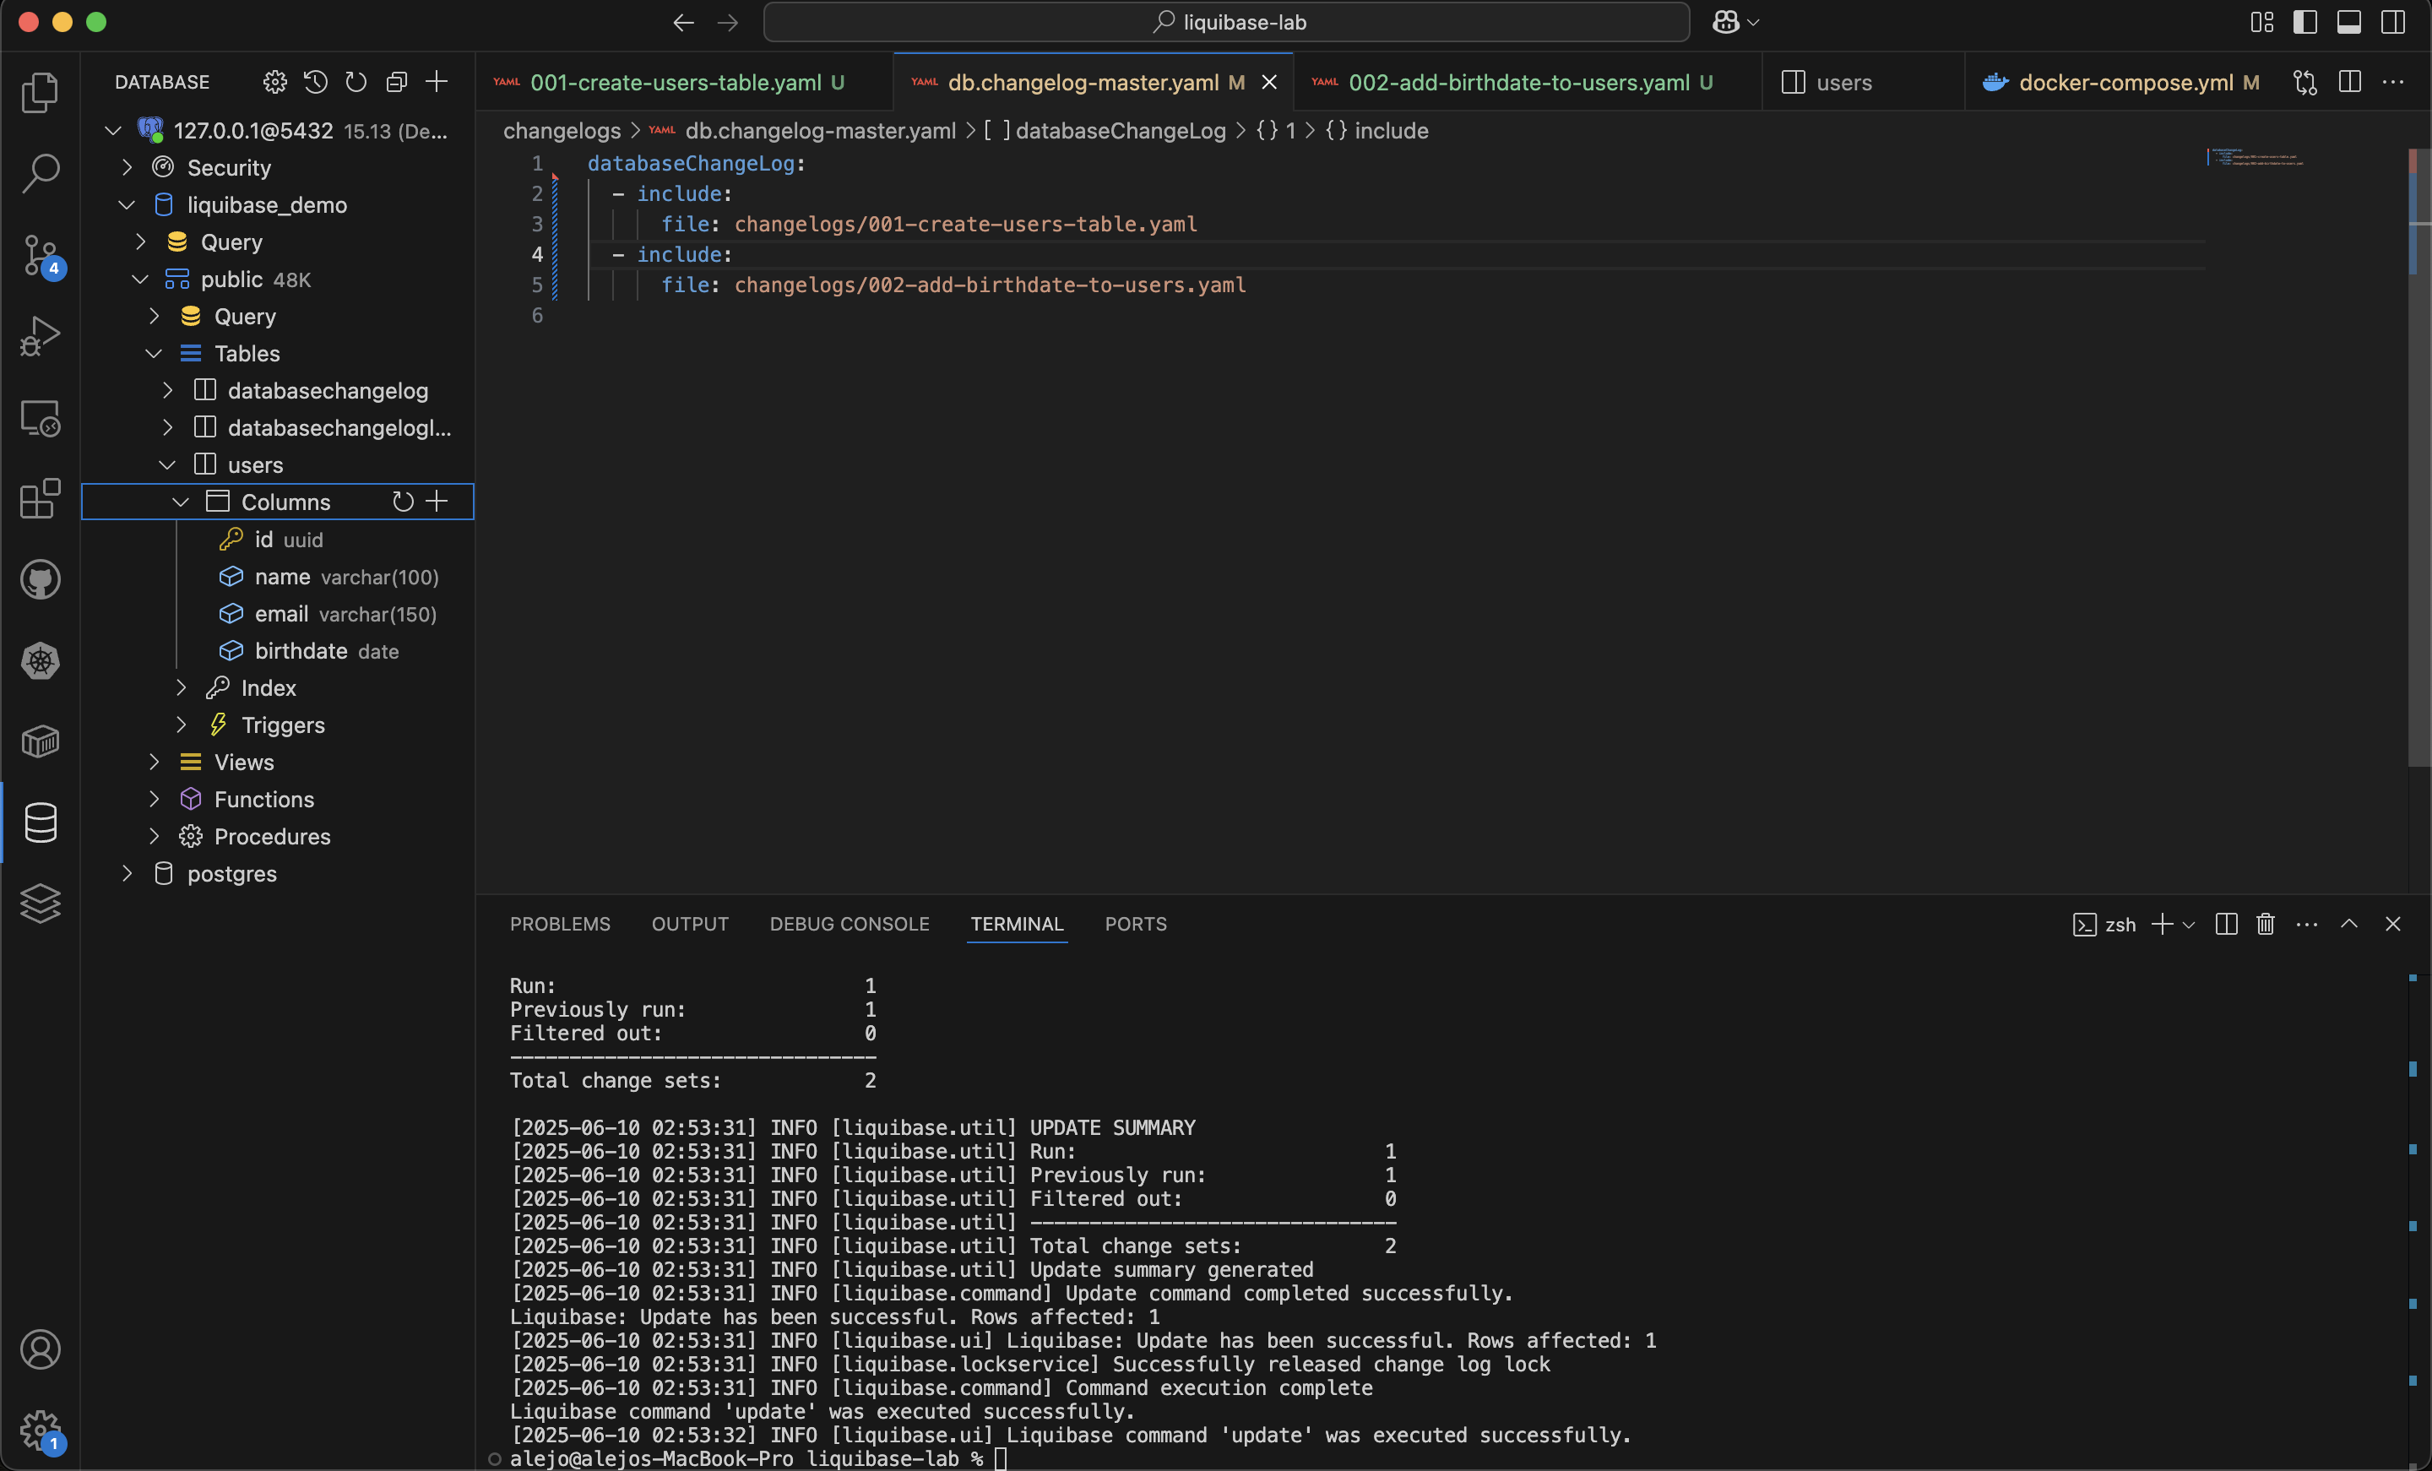Click the editor minimap preview
Screen dimensions: 2432x1471
pos(2256,157)
